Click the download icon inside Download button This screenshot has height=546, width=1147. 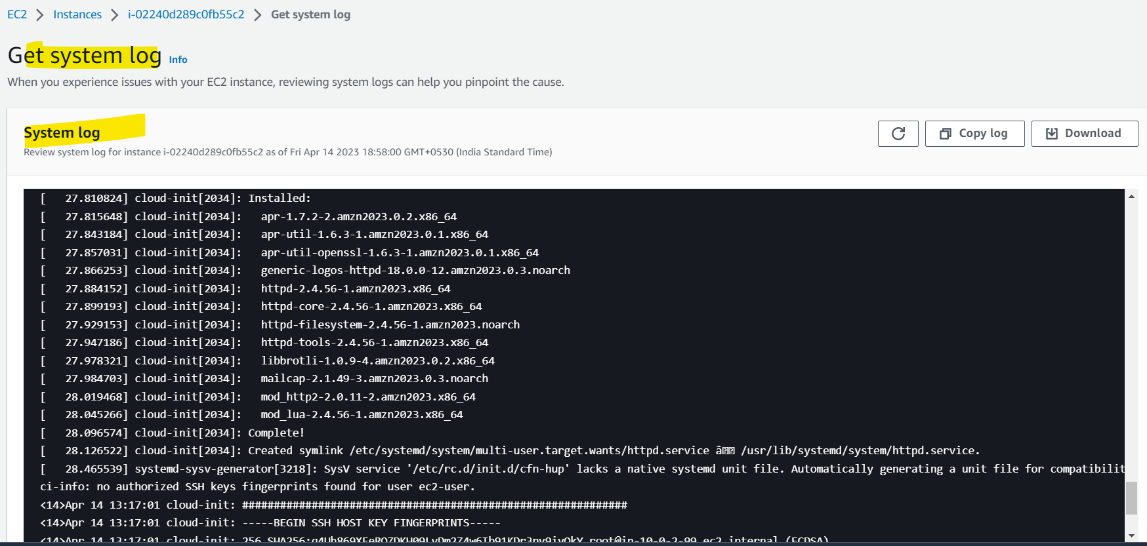[x=1052, y=133]
